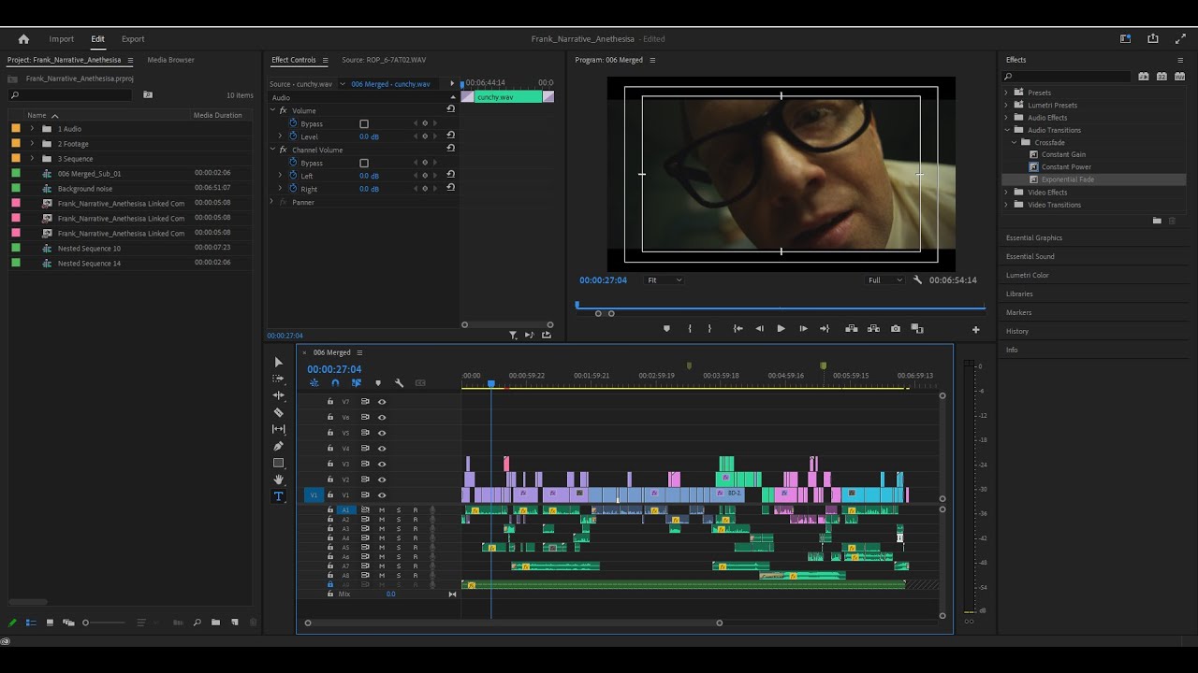Add a marker in the timeline header

[378, 383]
